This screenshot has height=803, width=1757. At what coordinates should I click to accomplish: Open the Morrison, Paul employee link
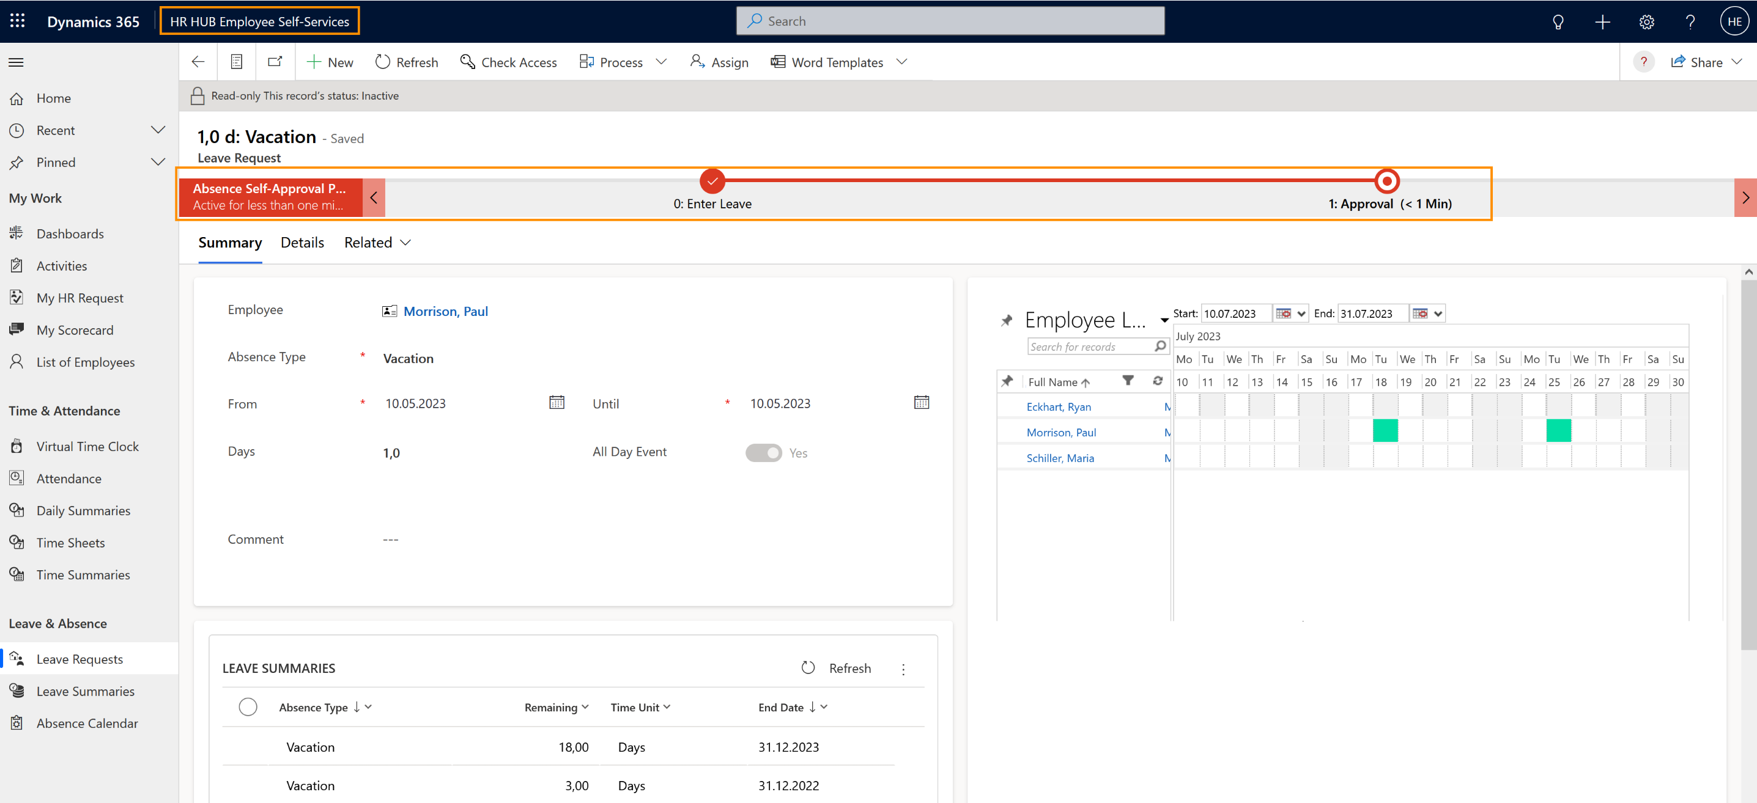click(x=445, y=312)
